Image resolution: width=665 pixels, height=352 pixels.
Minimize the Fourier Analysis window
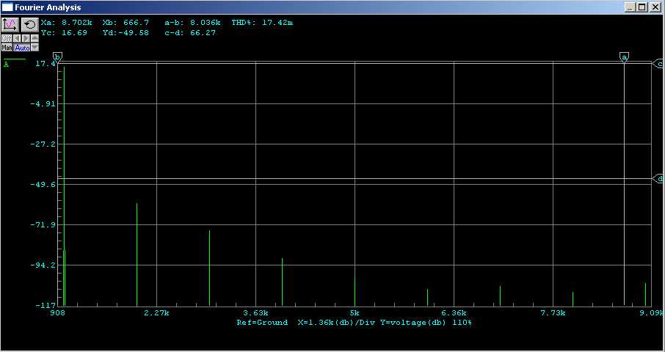(631, 7)
